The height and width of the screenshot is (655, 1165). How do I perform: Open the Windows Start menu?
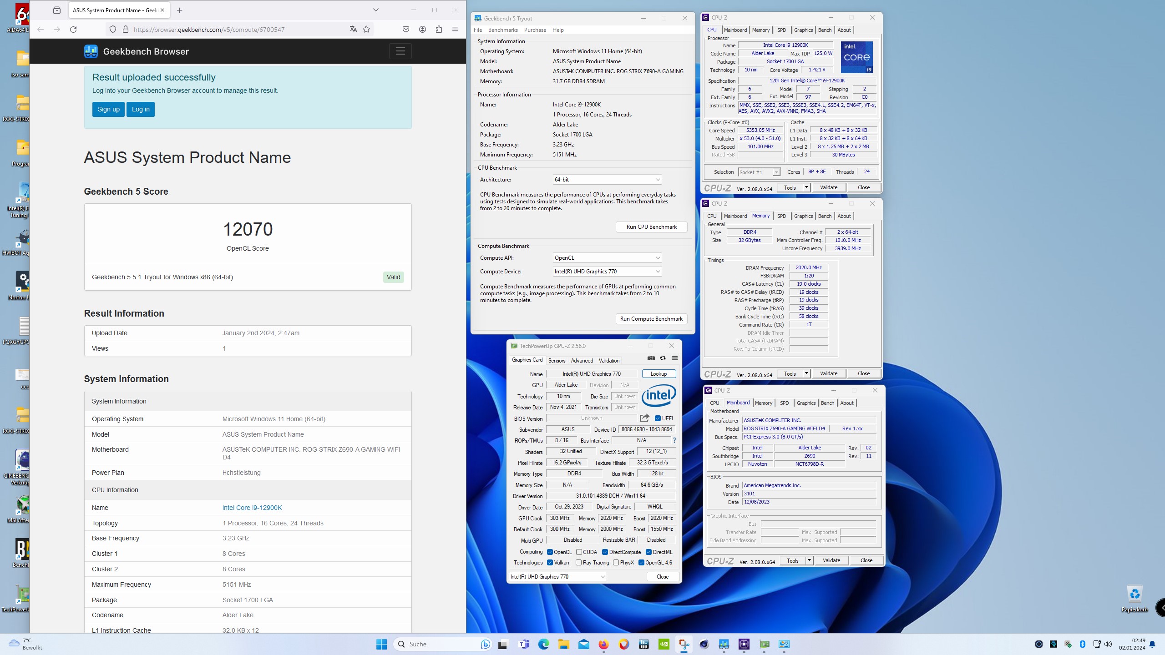pyautogui.click(x=381, y=644)
